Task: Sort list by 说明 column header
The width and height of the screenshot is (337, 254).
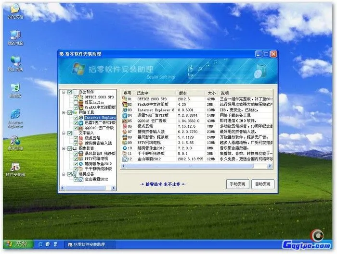Action: [246, 93]
